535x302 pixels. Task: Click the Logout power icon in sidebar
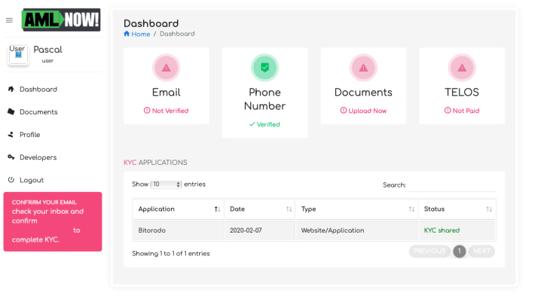[x=11, y=180]
